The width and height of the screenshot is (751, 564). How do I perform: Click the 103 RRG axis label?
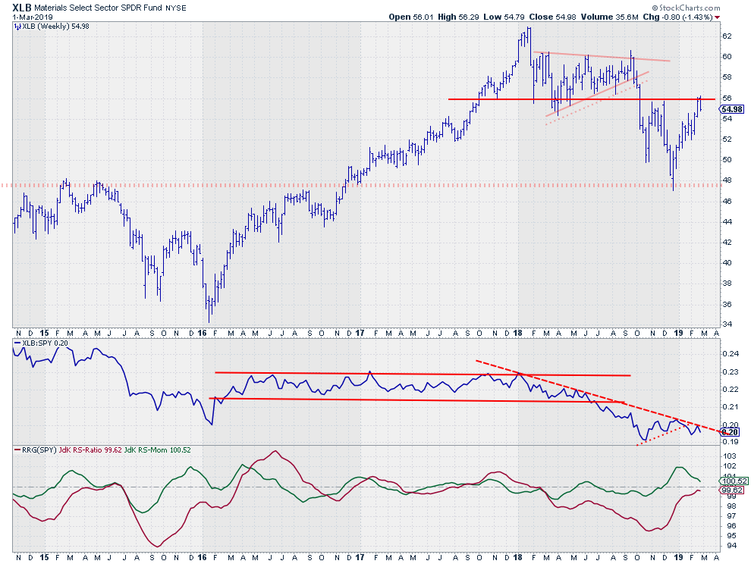pos(730,456)
